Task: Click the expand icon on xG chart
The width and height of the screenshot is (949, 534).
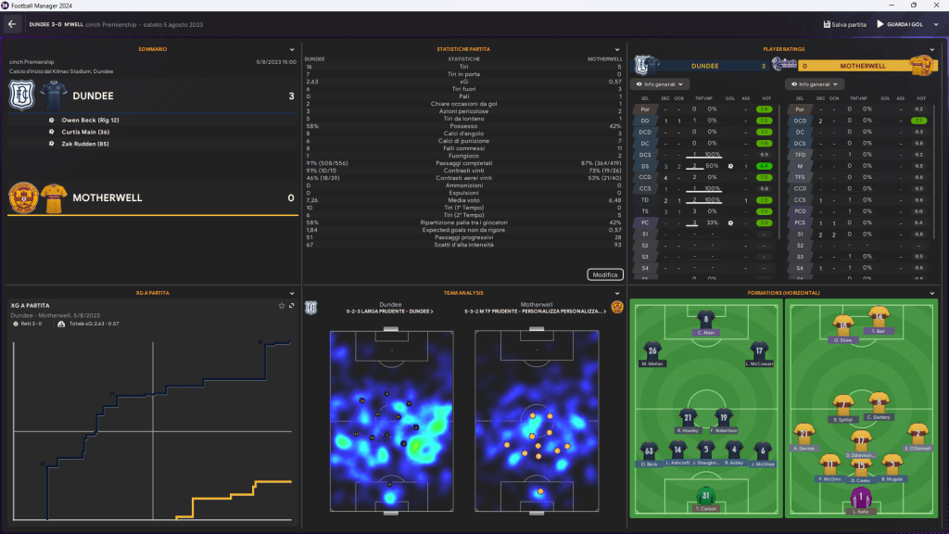Action: coord(292,305)
